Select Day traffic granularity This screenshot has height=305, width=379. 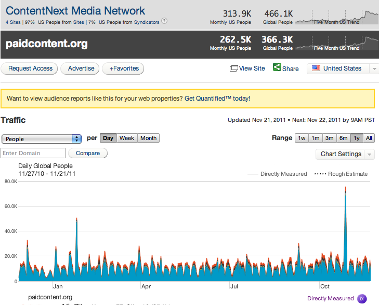(x=108, y=138)
